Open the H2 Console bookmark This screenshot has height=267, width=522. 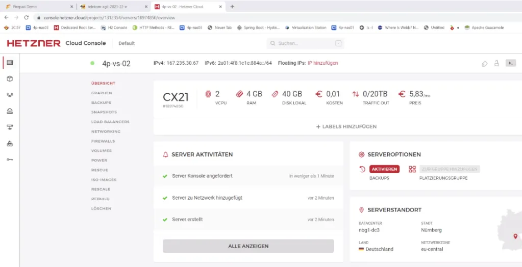pos(114,28)
